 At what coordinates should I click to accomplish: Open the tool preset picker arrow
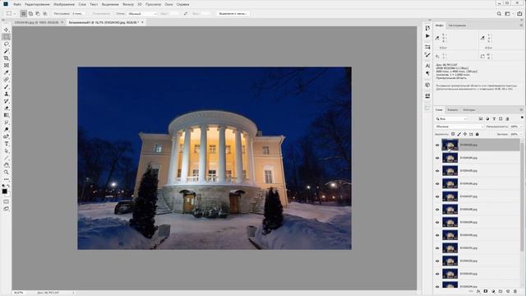click(x=15, y=14)
